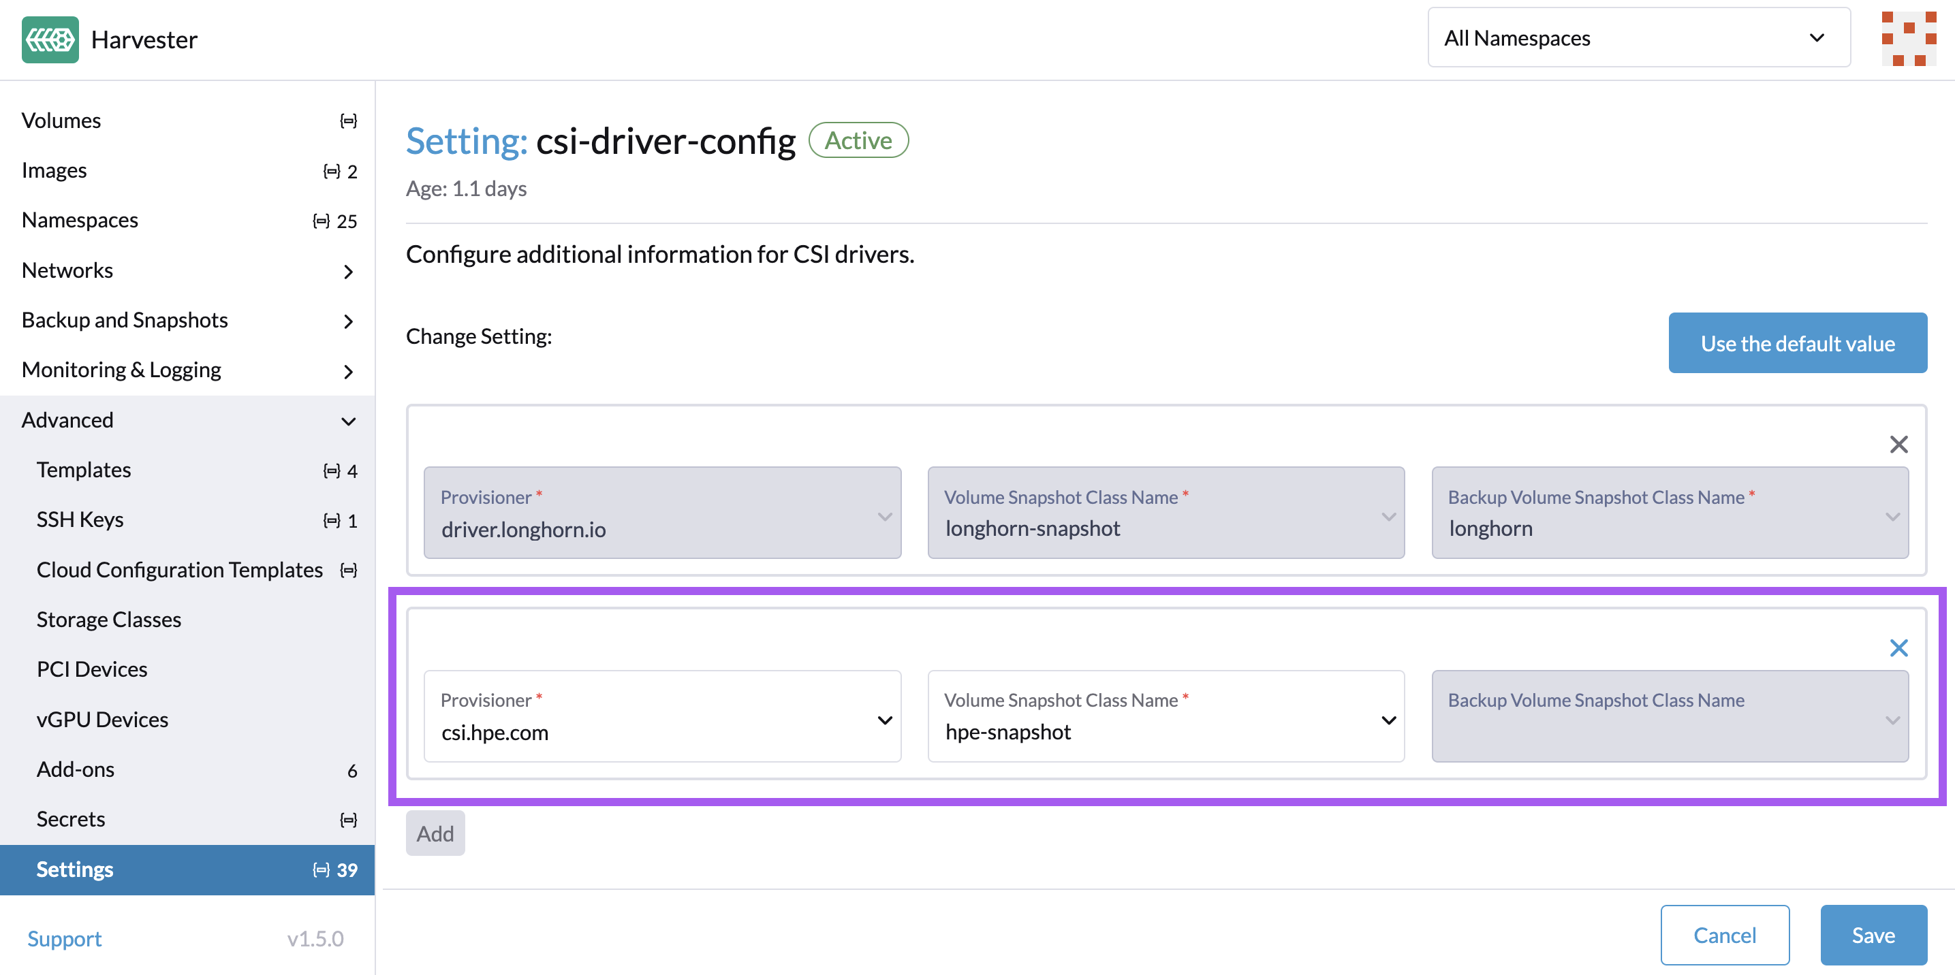Open the empty Backup Volume Snapshot Class dropdown
This screenshot has width=1955, height=975.
(x=1670, y=716)
